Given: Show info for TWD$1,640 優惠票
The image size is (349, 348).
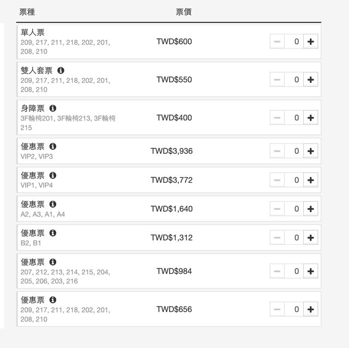Looking at the screenshot, I should (x=53, y=204).
